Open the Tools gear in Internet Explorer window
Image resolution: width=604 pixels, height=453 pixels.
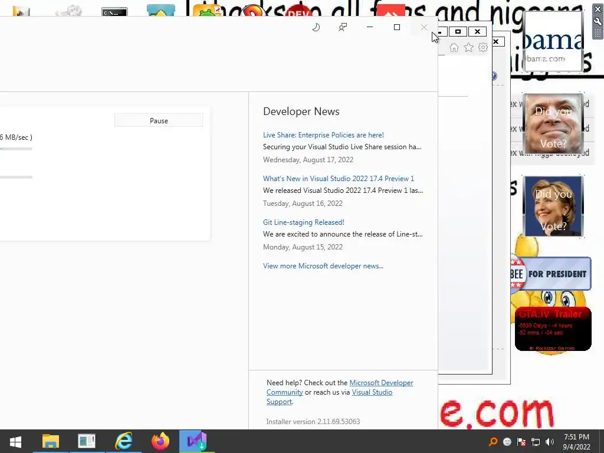click(x=482, y=47)
